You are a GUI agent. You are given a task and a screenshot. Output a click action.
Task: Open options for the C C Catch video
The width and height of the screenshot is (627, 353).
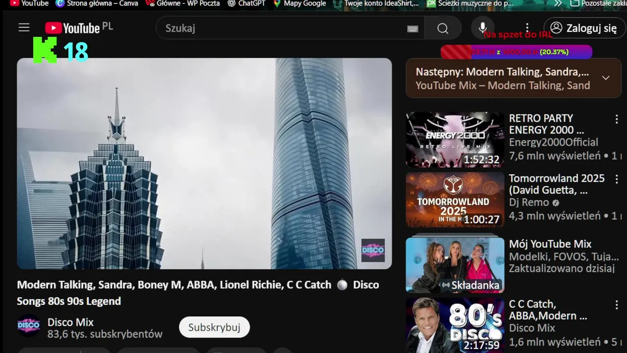617,305
